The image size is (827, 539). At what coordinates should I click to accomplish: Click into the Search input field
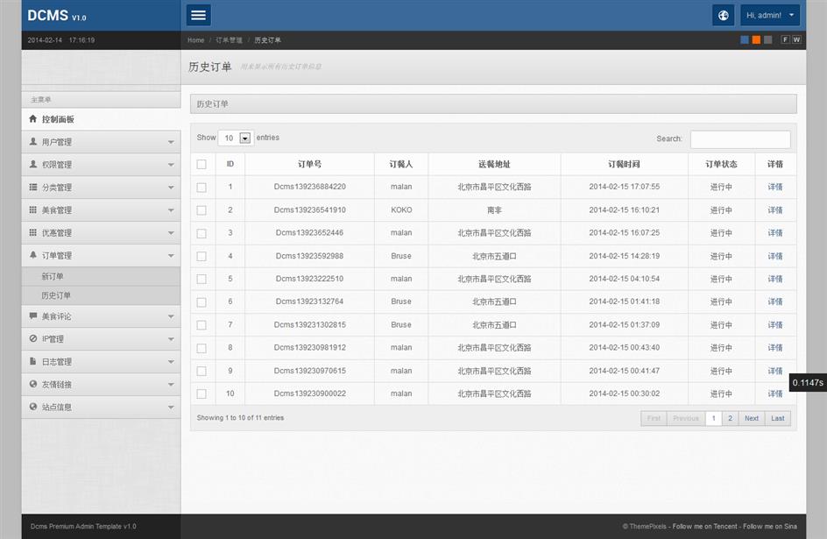click(x=740, y=139)
